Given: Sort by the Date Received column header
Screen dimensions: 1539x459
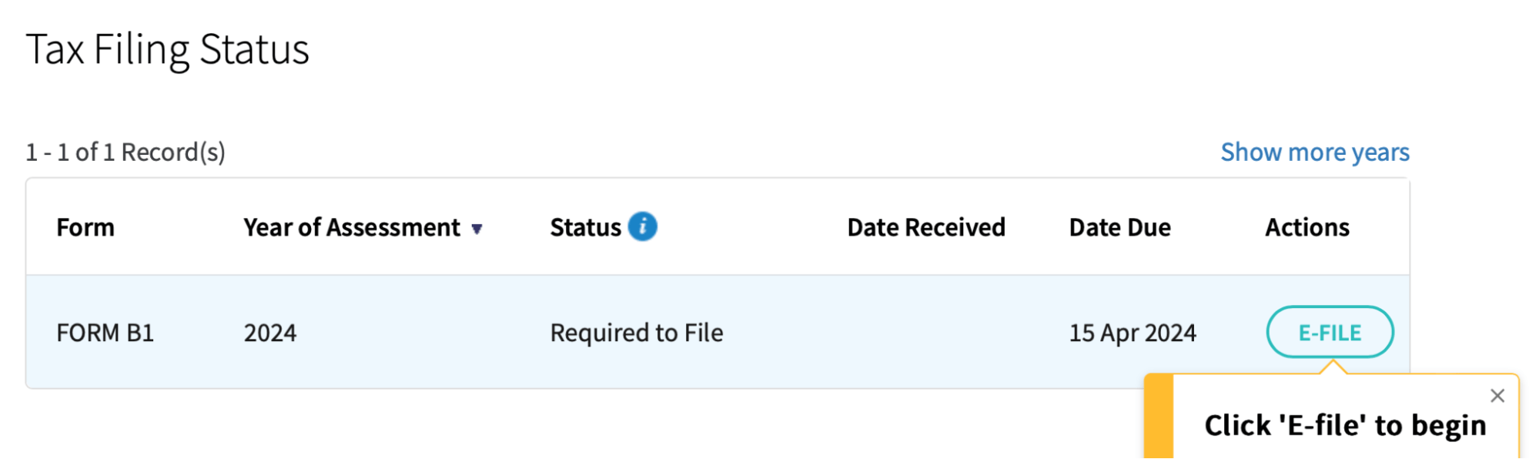Looking at the screenshot, I should coord(926,226).
